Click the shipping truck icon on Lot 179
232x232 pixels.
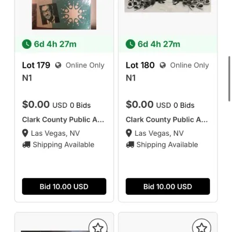pyautogui.click(x=26, y=144)
